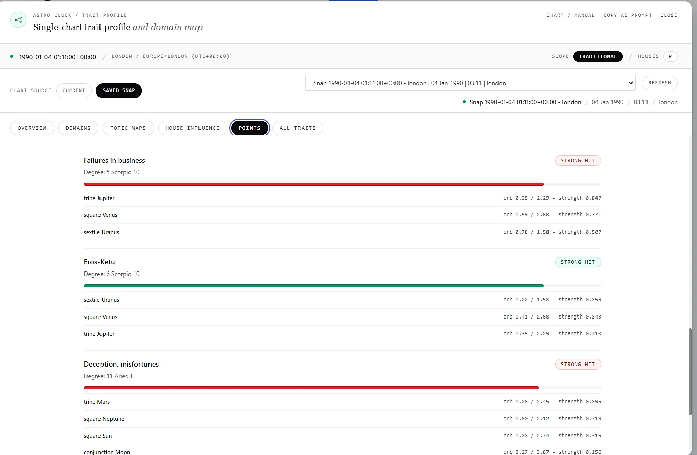Select the Points tab

(250, 128)
